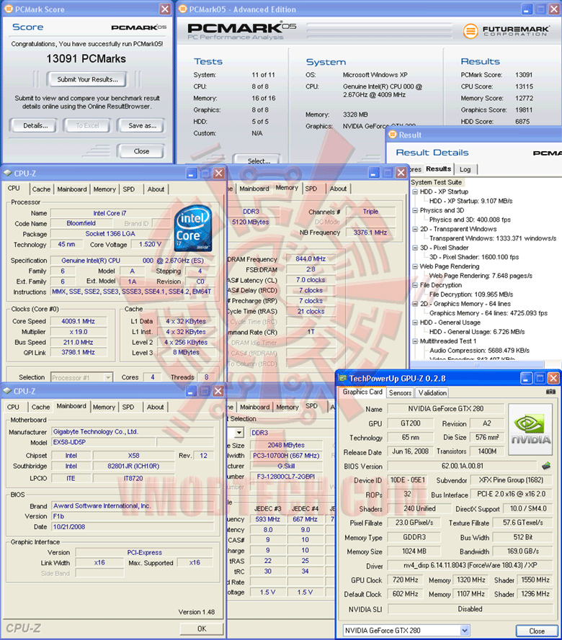The width and height of the screenshot is (562, 640).
Task: Click the SPD part number F3-12800CL7-2GBPI
Action: [x=286, y=477]
